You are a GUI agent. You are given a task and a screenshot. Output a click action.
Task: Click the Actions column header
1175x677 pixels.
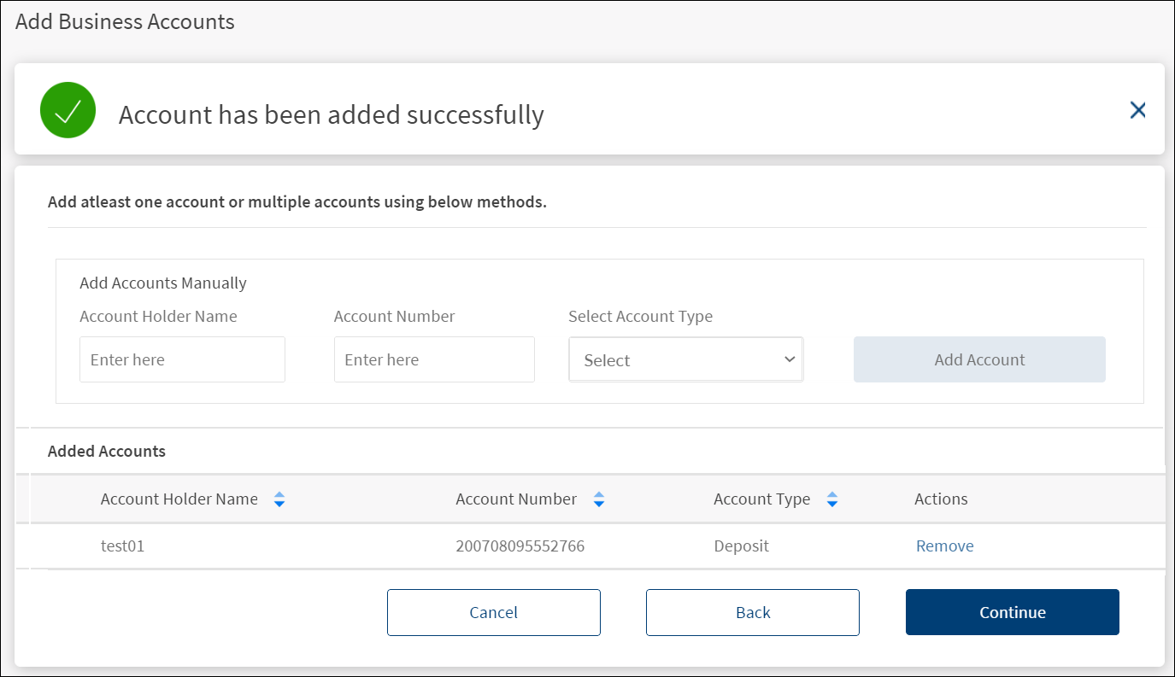tap(941, 499)
